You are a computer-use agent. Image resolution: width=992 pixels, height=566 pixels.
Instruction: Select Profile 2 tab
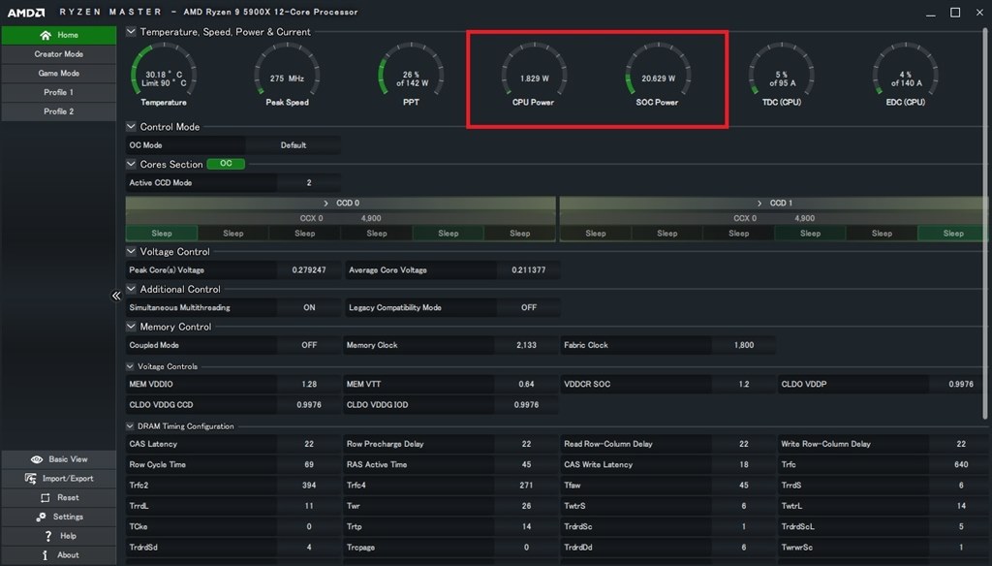coord(59,111)
